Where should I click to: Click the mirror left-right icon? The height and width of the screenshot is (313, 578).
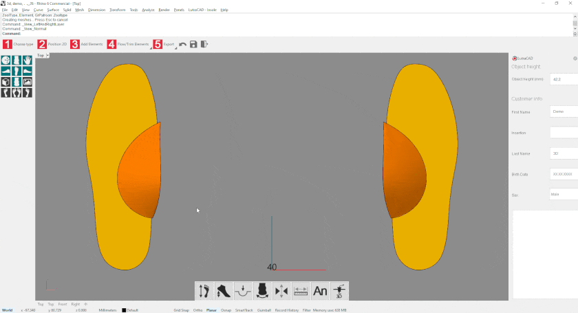281,291
